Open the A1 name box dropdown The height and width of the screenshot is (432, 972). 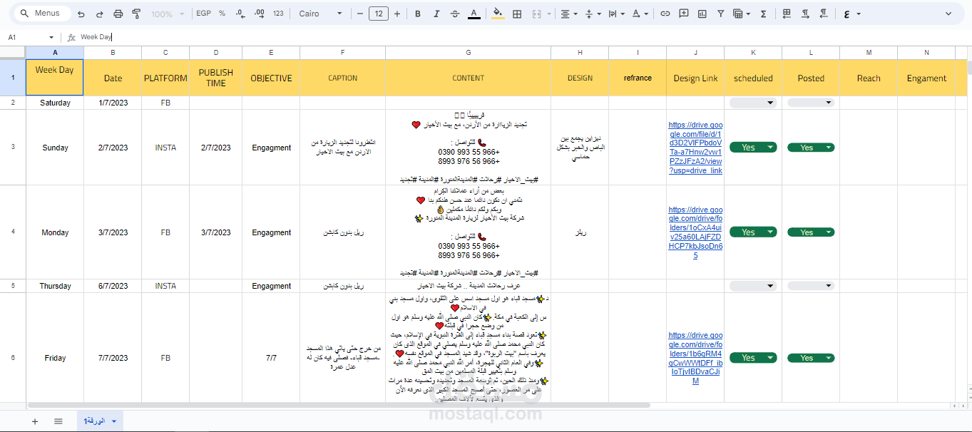(51, 37)
